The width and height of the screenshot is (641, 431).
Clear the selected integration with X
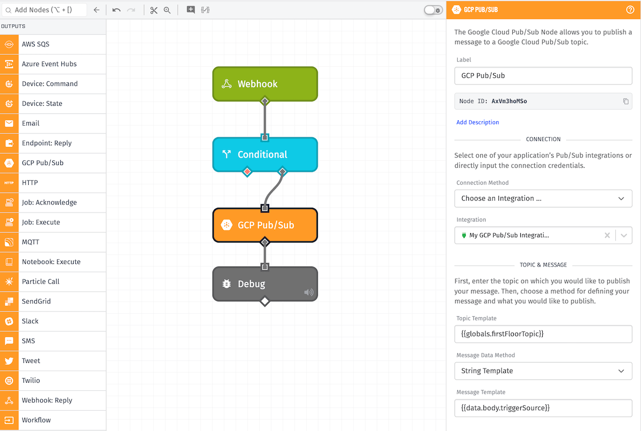pyautogui.click(x=607, y=235)
